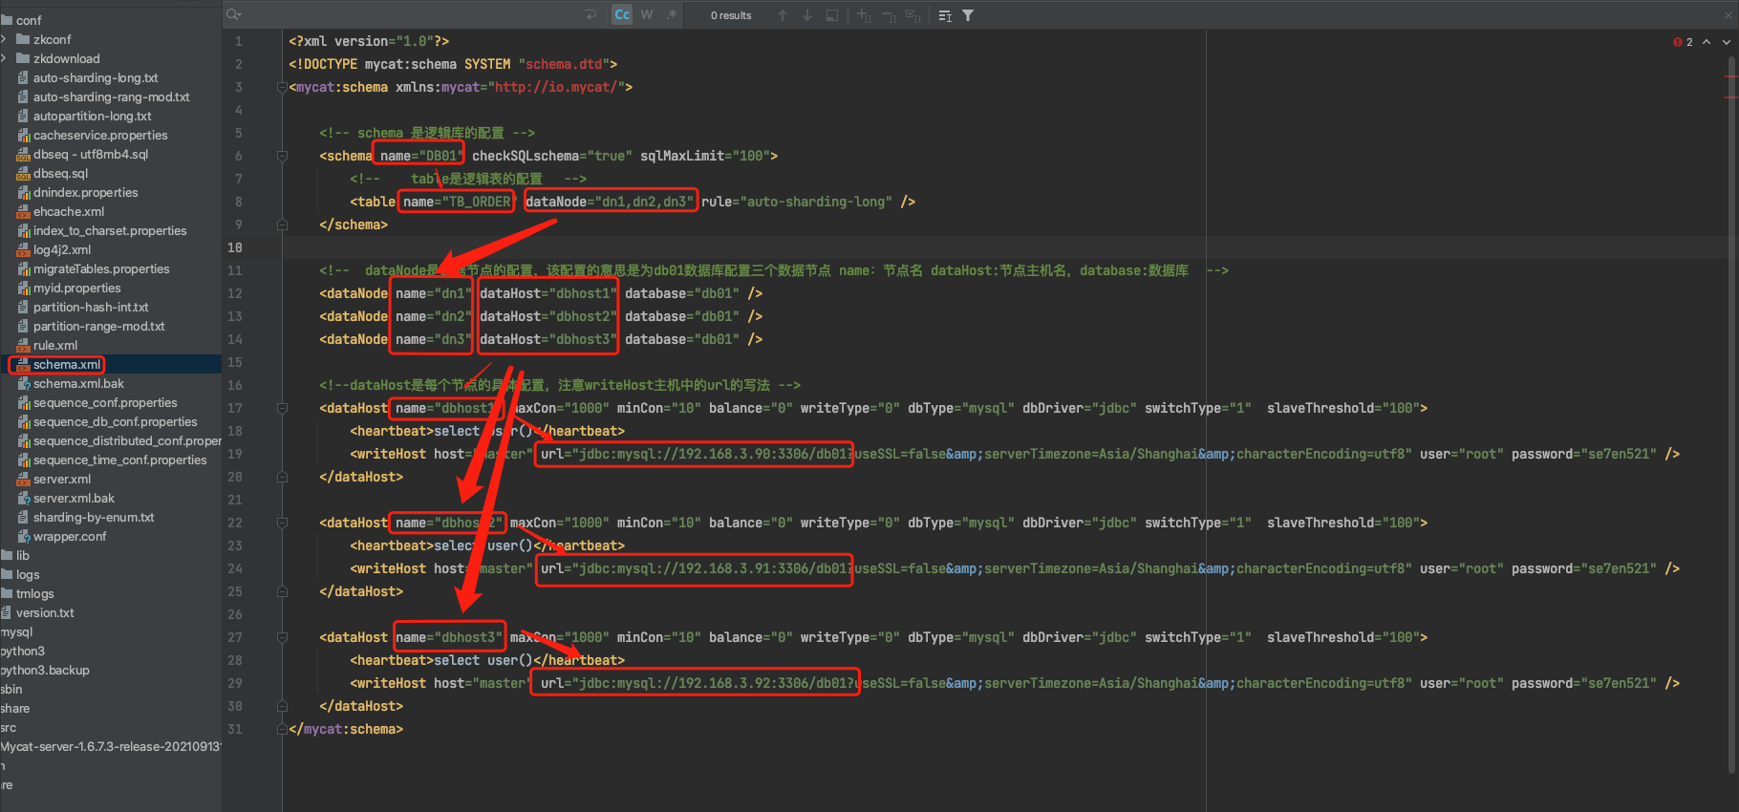The height and width of the screenshot is (812, 1739).
Task: Toggle Match Case (Cc) in find bar
Action: coord(622,15)
